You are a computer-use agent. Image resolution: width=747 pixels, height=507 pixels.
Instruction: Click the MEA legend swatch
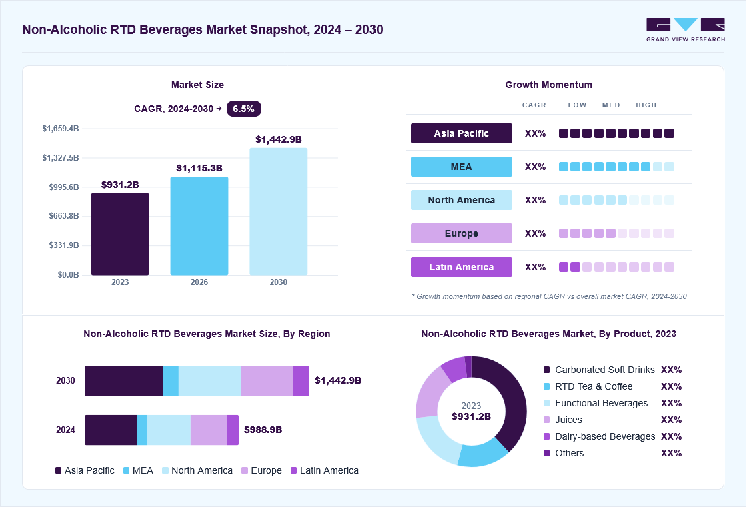pyautogui.click(x=126, y=470)
